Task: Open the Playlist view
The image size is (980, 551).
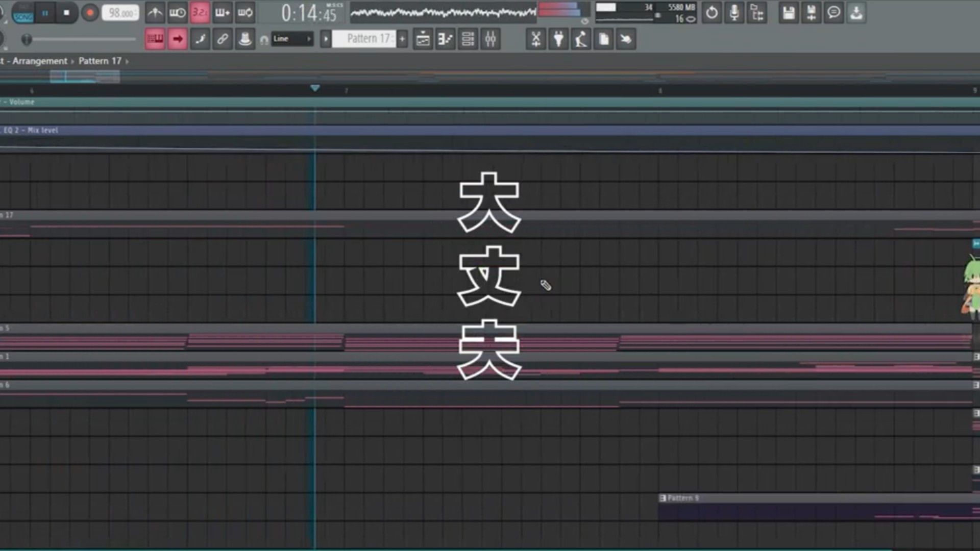Action: click(x=423, y=39)
